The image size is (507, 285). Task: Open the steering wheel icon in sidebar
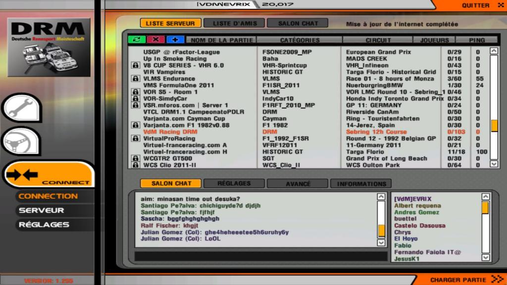21,142
